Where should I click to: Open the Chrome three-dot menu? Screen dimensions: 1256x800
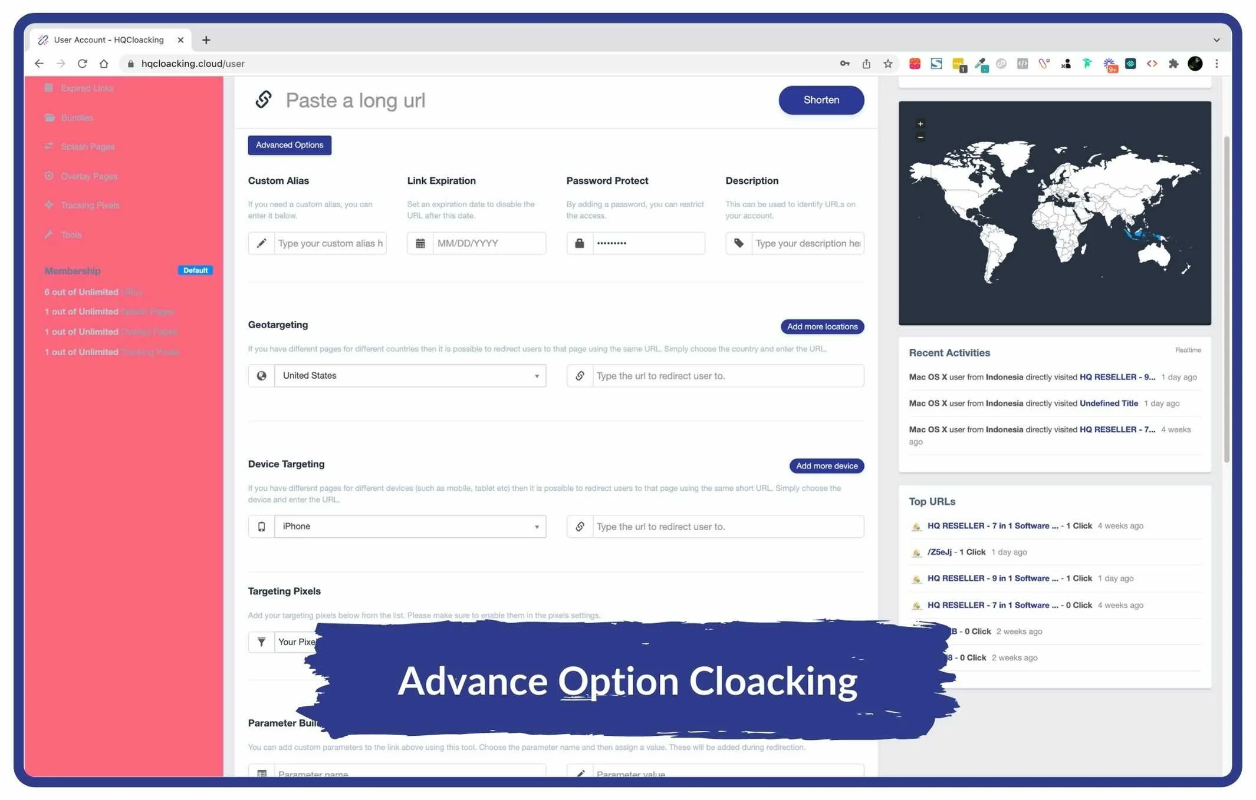tap(1216, 64)
